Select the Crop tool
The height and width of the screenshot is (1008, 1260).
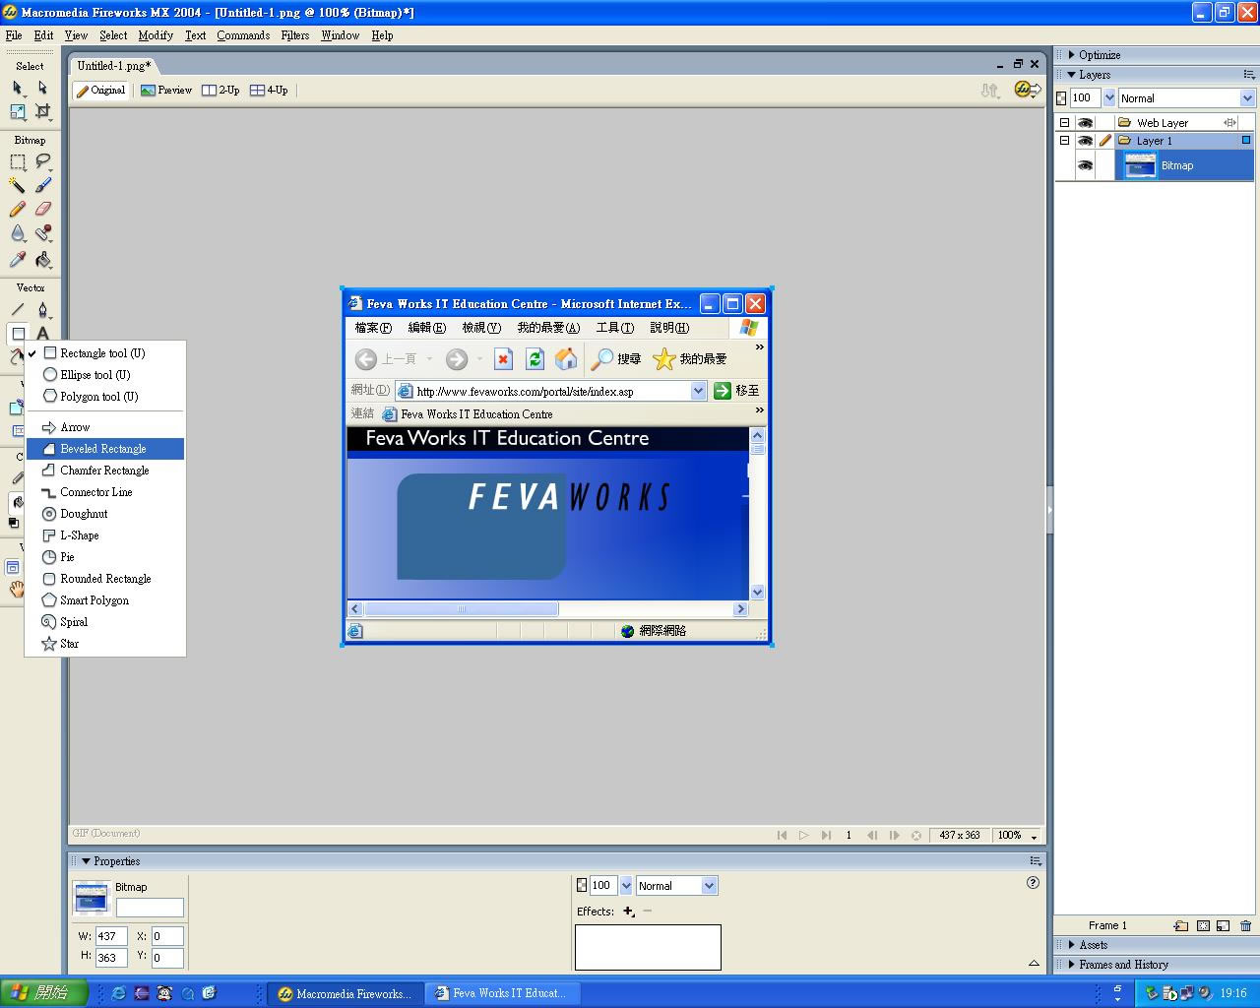click(42, 112)
